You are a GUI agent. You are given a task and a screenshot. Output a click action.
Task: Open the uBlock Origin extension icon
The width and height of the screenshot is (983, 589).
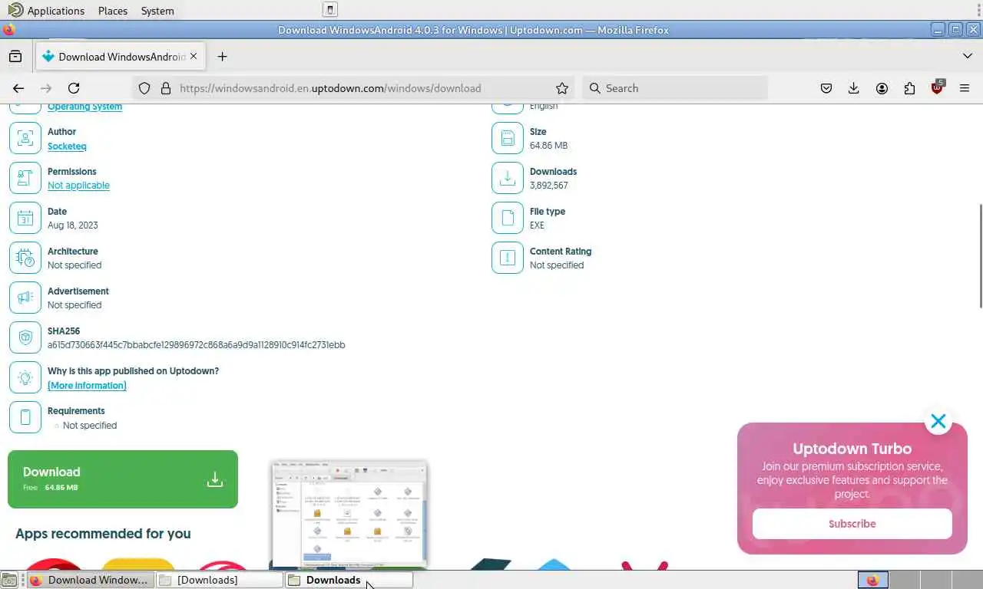click(x=937, y=87)
